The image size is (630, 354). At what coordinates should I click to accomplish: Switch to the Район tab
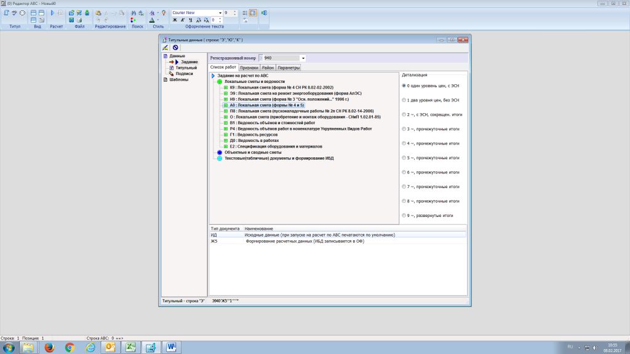point(268,68)
